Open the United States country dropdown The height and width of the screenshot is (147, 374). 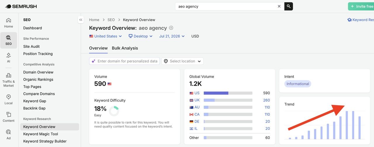(x=105, y=36)
